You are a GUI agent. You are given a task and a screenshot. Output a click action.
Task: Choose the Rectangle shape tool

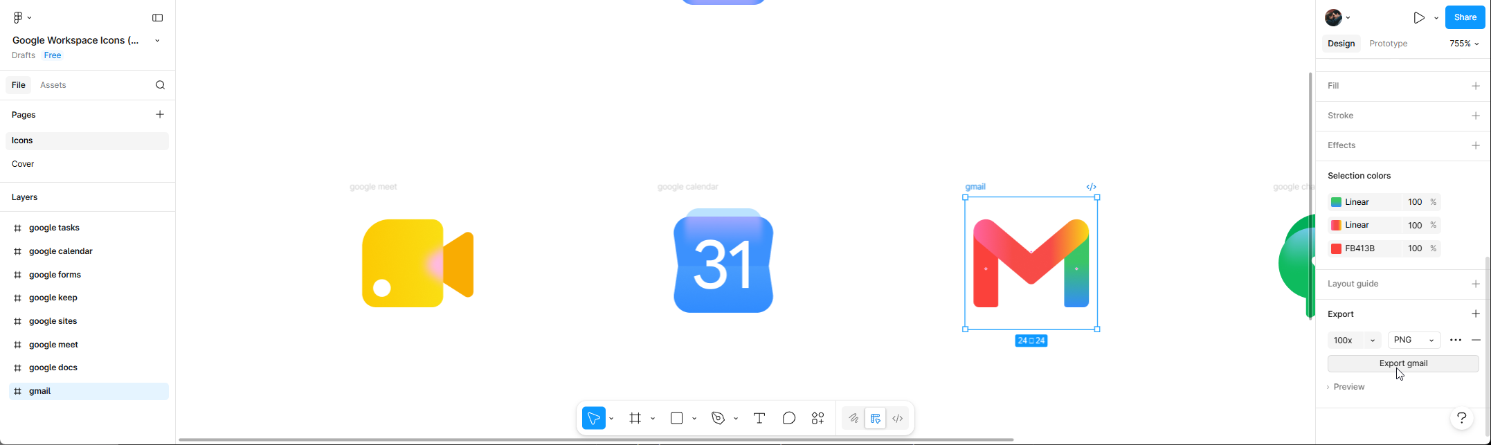[x=676, y=418]
